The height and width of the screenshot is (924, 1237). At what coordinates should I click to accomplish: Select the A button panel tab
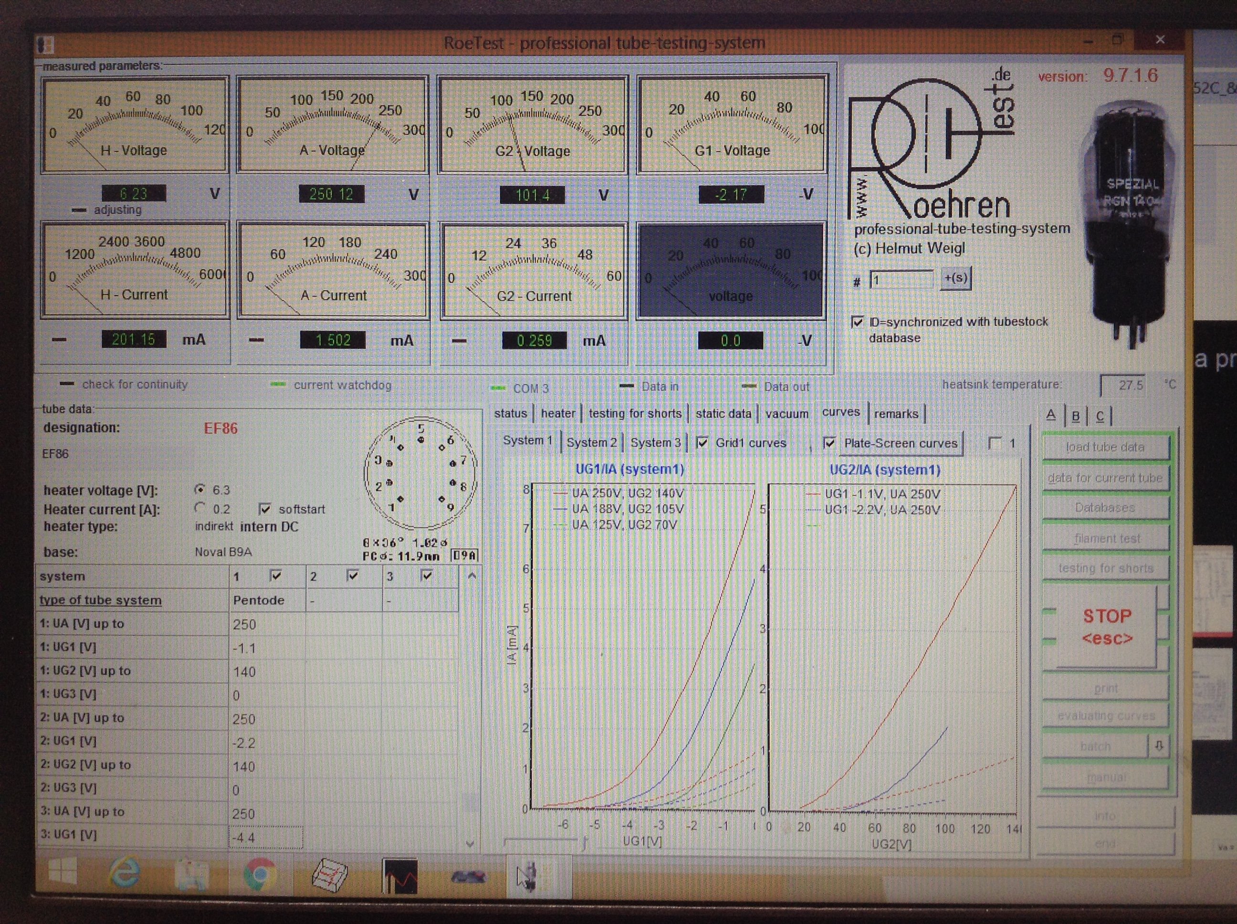tap(1051, 415)
